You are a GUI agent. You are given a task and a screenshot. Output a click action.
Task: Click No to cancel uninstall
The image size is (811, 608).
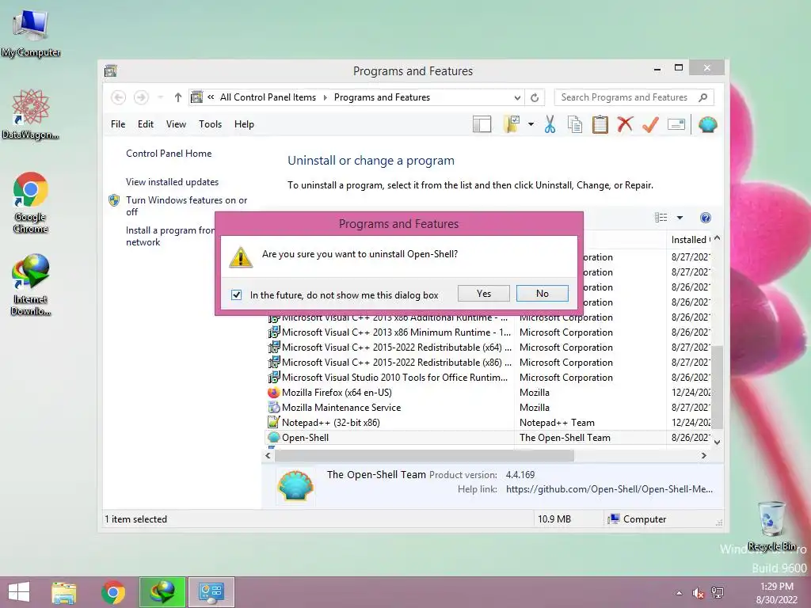542,293
